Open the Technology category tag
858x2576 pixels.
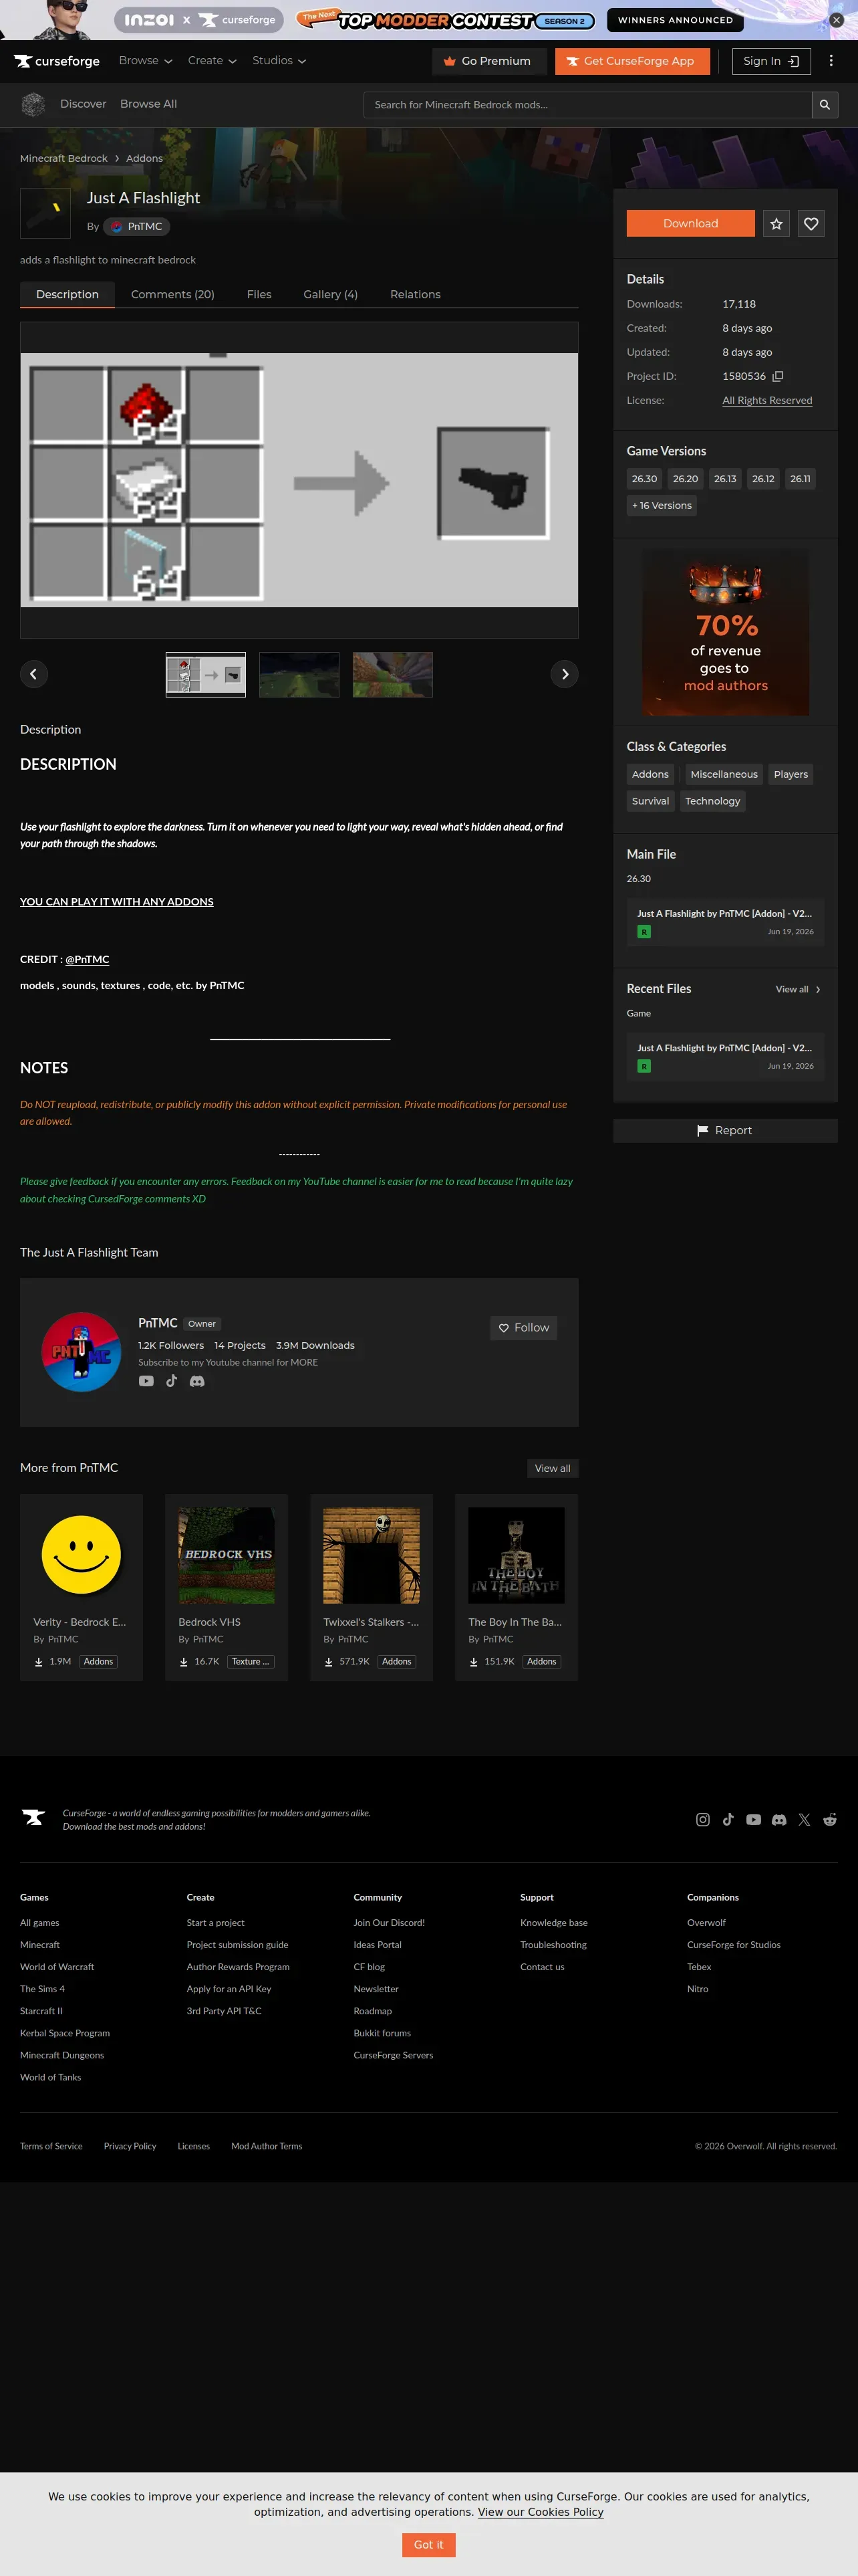[x=712, y=801]
